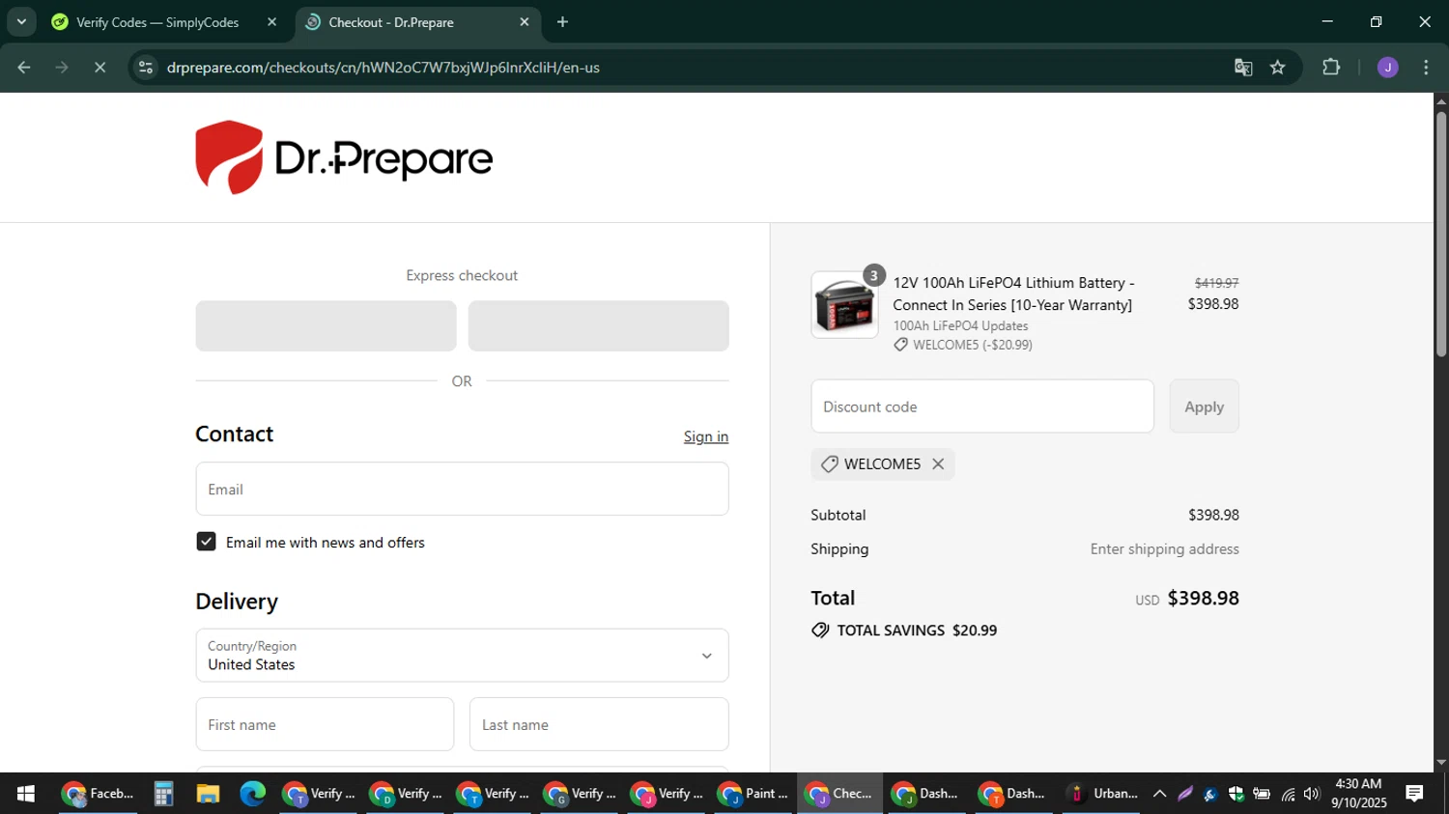Image resolution: width=1449 pixels, height=814 pixels.
Task: Open Verify window with G avatar in taskbar
Action: point(580,794)
